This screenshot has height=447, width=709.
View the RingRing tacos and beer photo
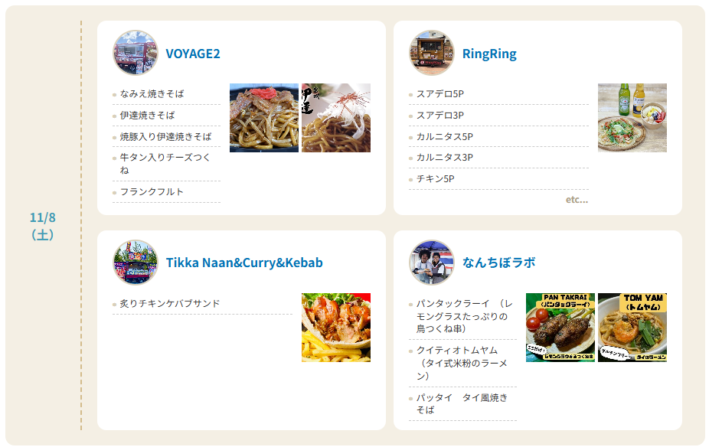[x=632, y=118]
